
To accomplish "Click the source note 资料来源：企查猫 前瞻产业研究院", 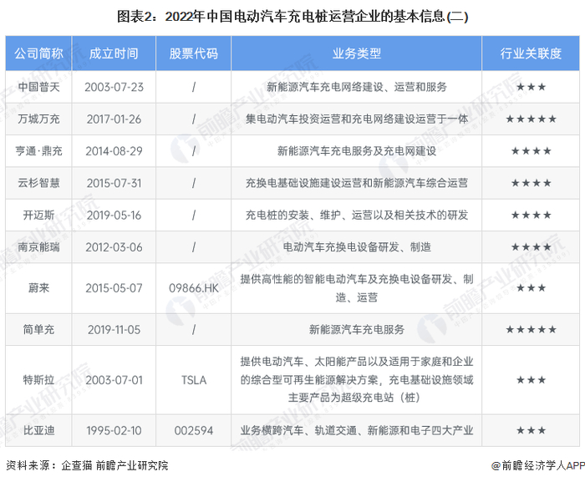I will (x=87, y=465).
